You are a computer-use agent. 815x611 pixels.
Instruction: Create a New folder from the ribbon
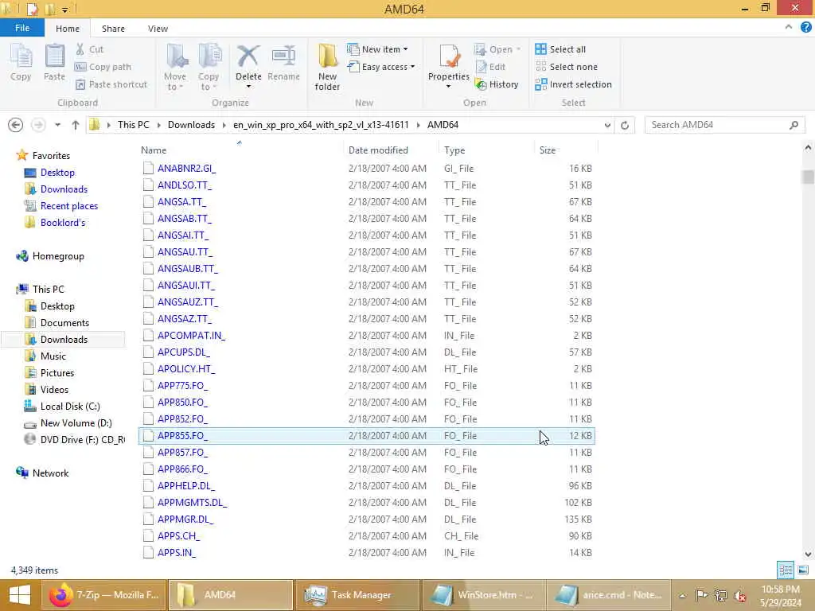tap(327, 67)
